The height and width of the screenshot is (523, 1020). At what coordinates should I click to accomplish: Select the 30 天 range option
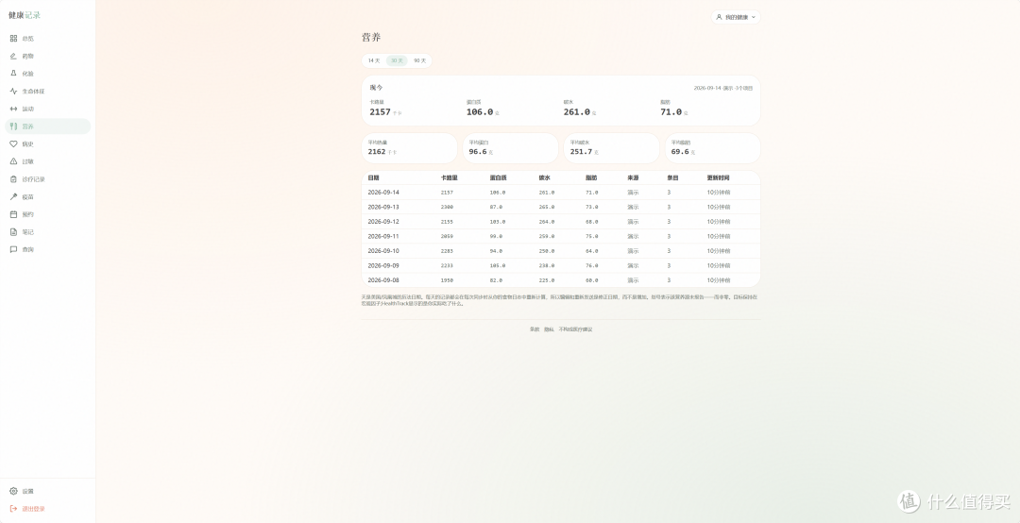coord(397,60)
